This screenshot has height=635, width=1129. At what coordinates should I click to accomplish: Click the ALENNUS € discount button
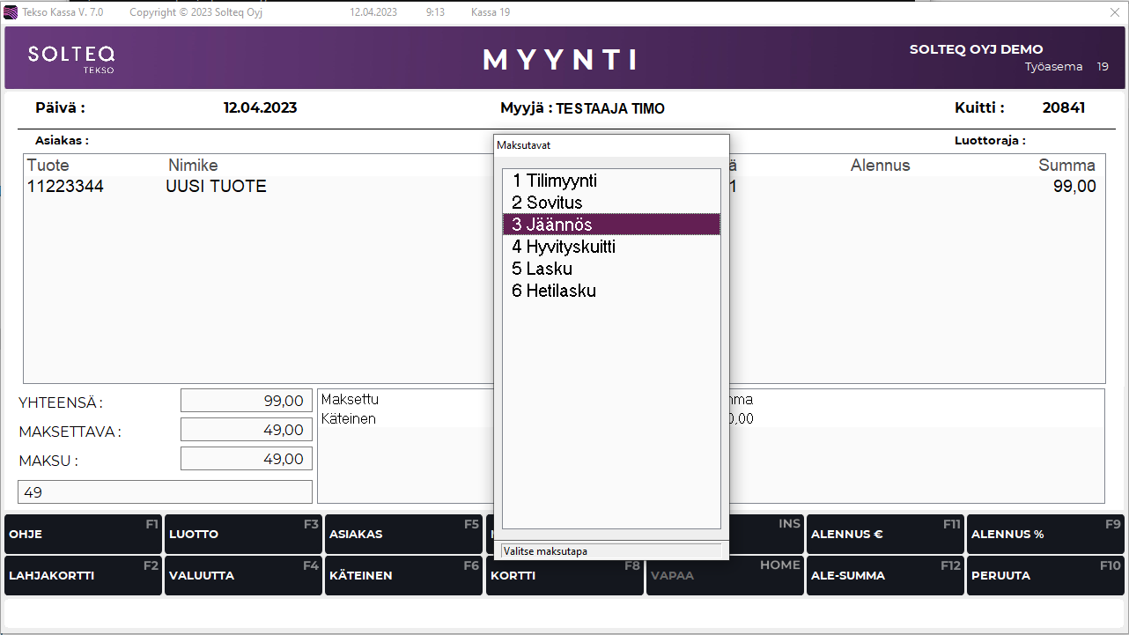point(885,535)
